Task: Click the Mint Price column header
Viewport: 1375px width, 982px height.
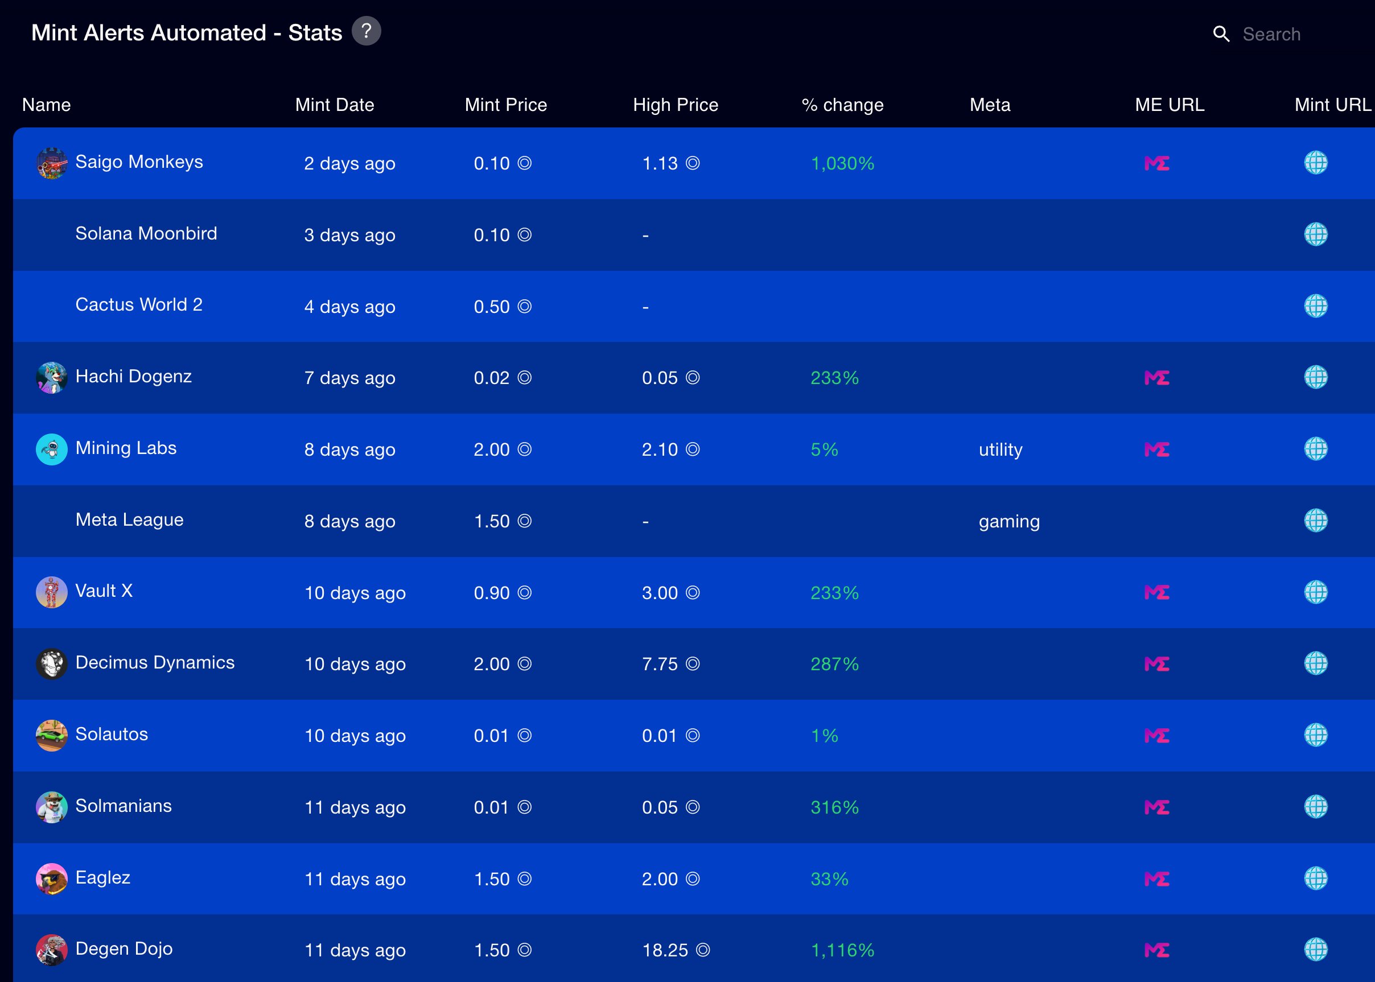Action: pos(505,105)
